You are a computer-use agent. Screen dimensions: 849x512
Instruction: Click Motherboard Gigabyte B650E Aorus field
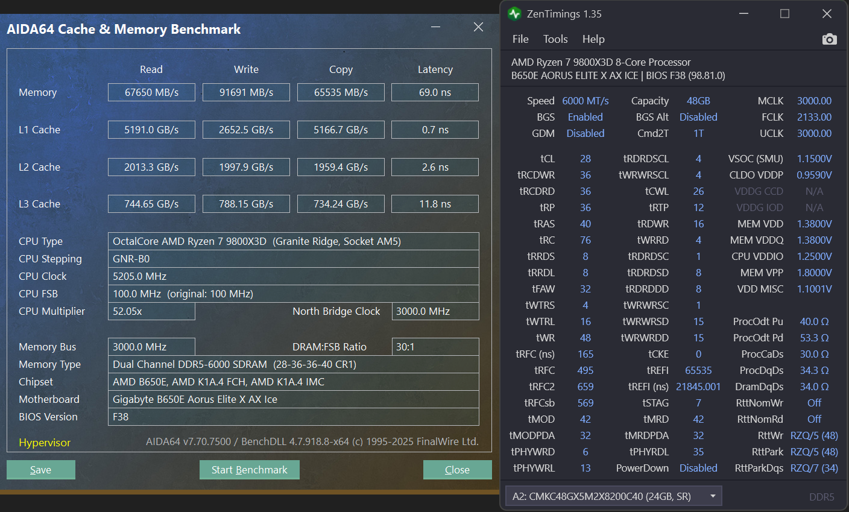[x=294, y=399]
